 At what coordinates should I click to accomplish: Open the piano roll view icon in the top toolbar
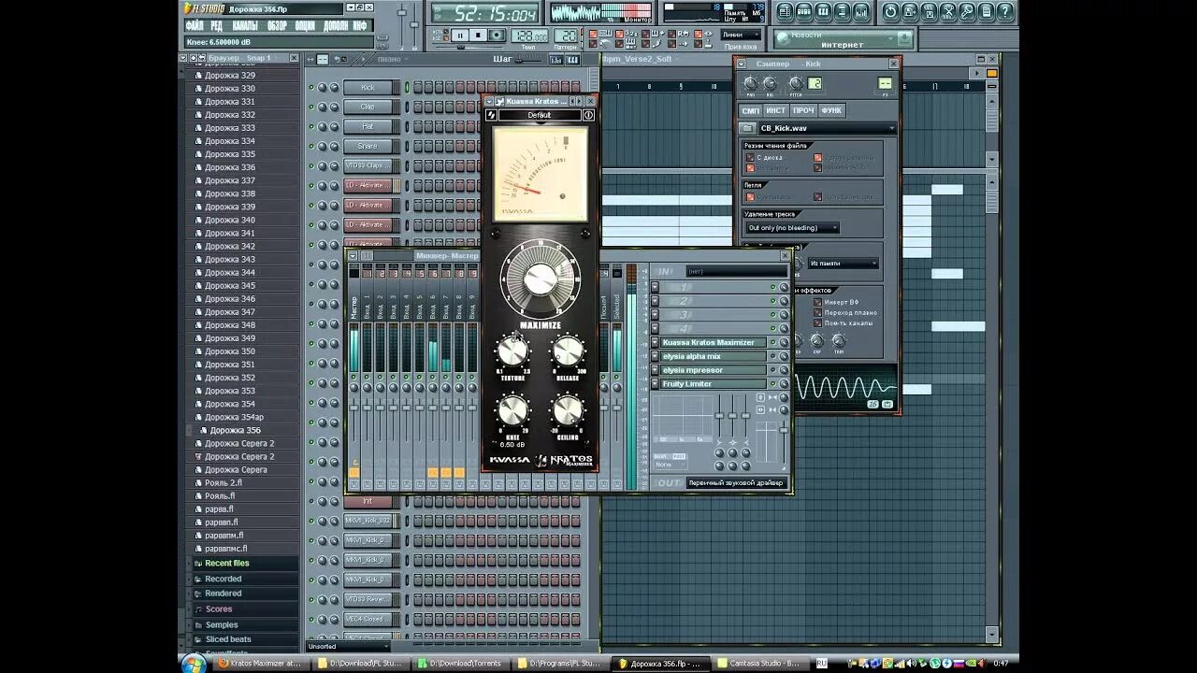pos(823,12)
